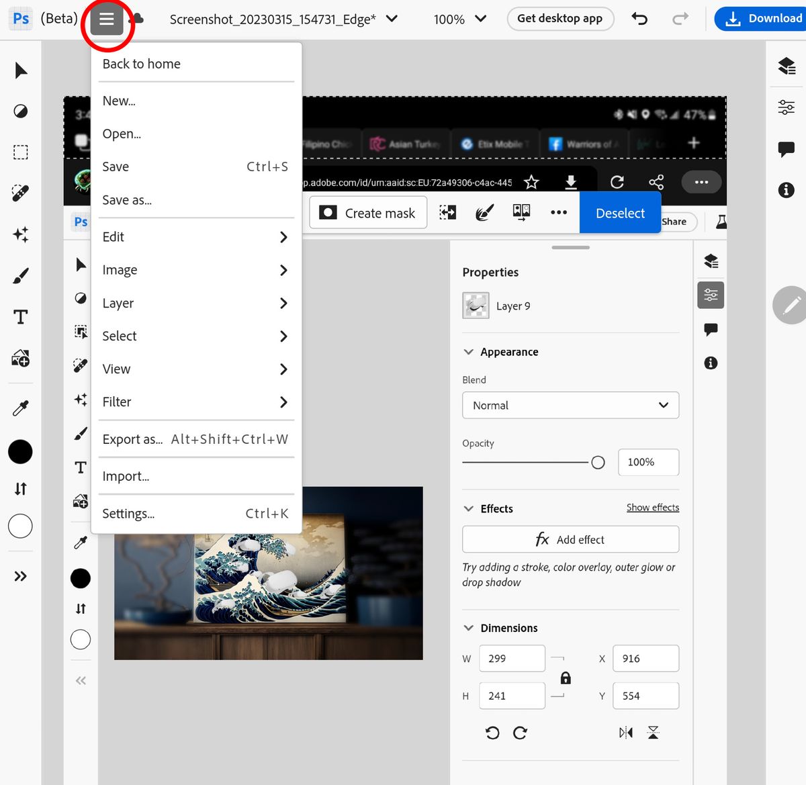Collapse the Appearance section
This screenshot has width=806, height=785.
[469, 352]
